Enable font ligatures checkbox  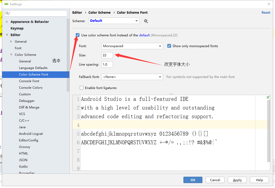pos(82,88)
